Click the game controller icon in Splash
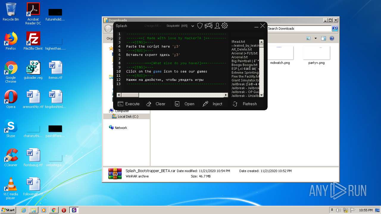 click(209, 26)
